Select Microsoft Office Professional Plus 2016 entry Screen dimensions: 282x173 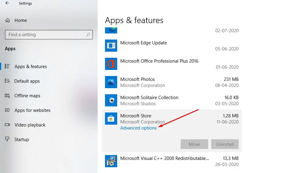click(159, 61)
